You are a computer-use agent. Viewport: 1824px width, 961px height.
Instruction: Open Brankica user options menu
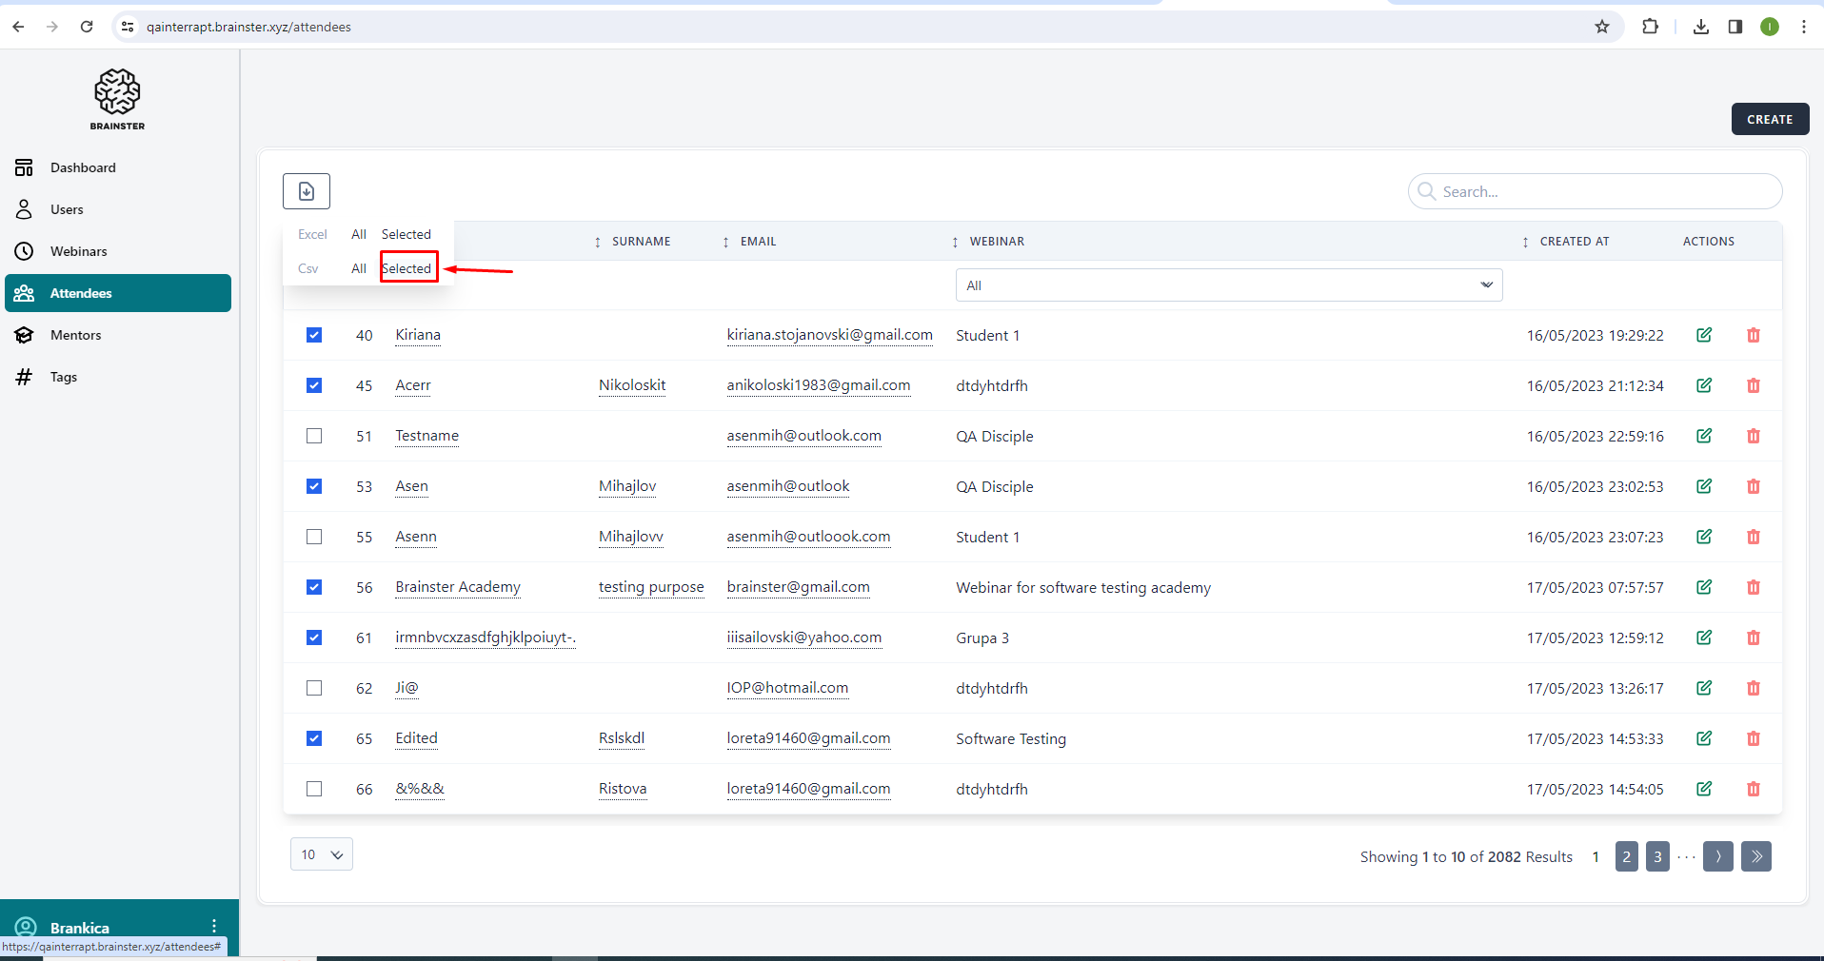coord(214,927)
